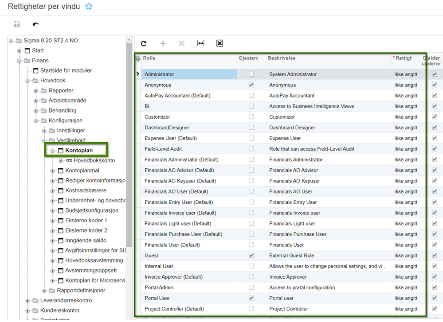Image resolution: width=443 pixels, height=322 pixels.
Task: Click the Kostnadsbærere window icon
Action: (60, 191)
